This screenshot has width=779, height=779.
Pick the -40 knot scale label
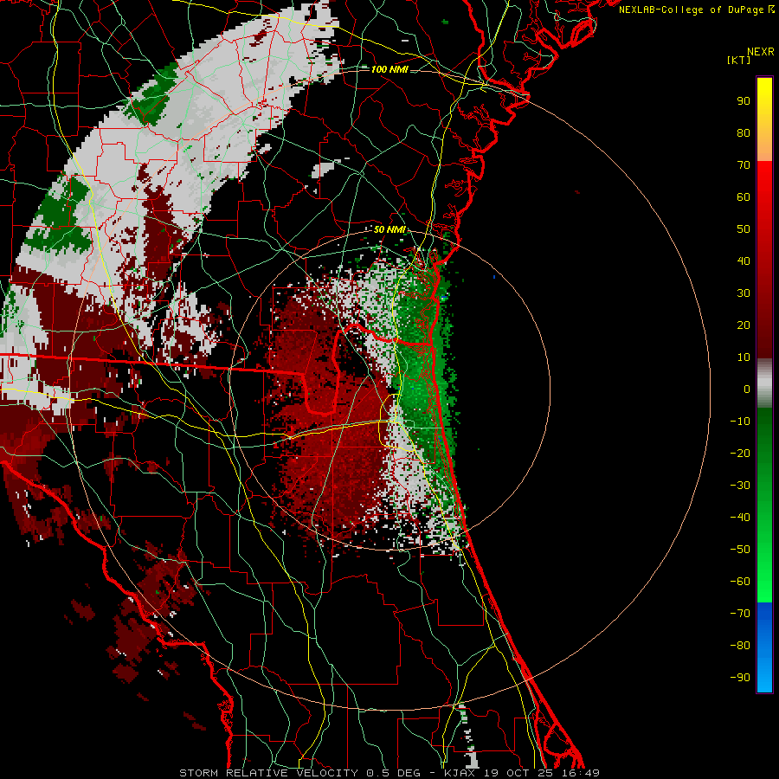click(x=740, y=518)
